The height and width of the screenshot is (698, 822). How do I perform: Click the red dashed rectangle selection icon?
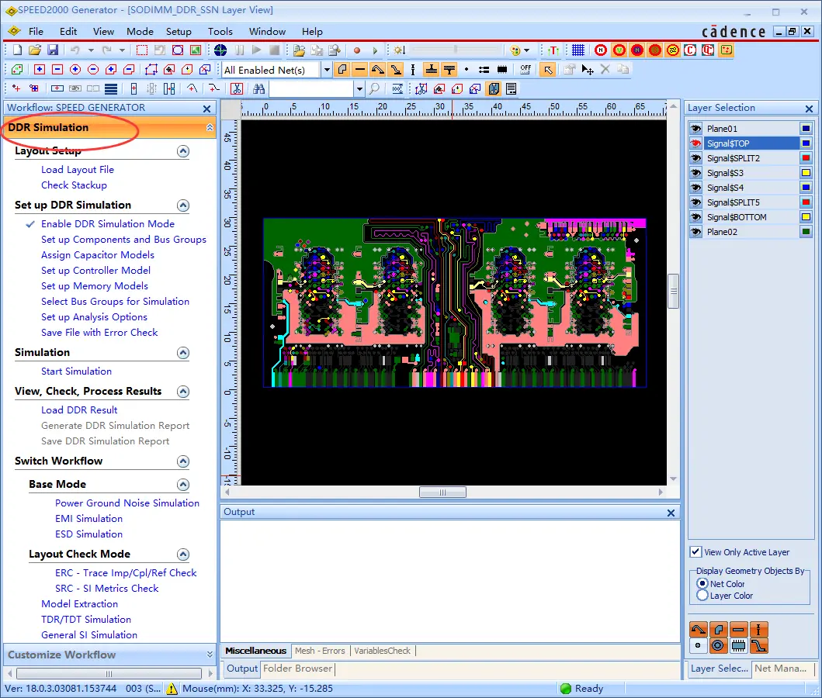tap(141, 50)
